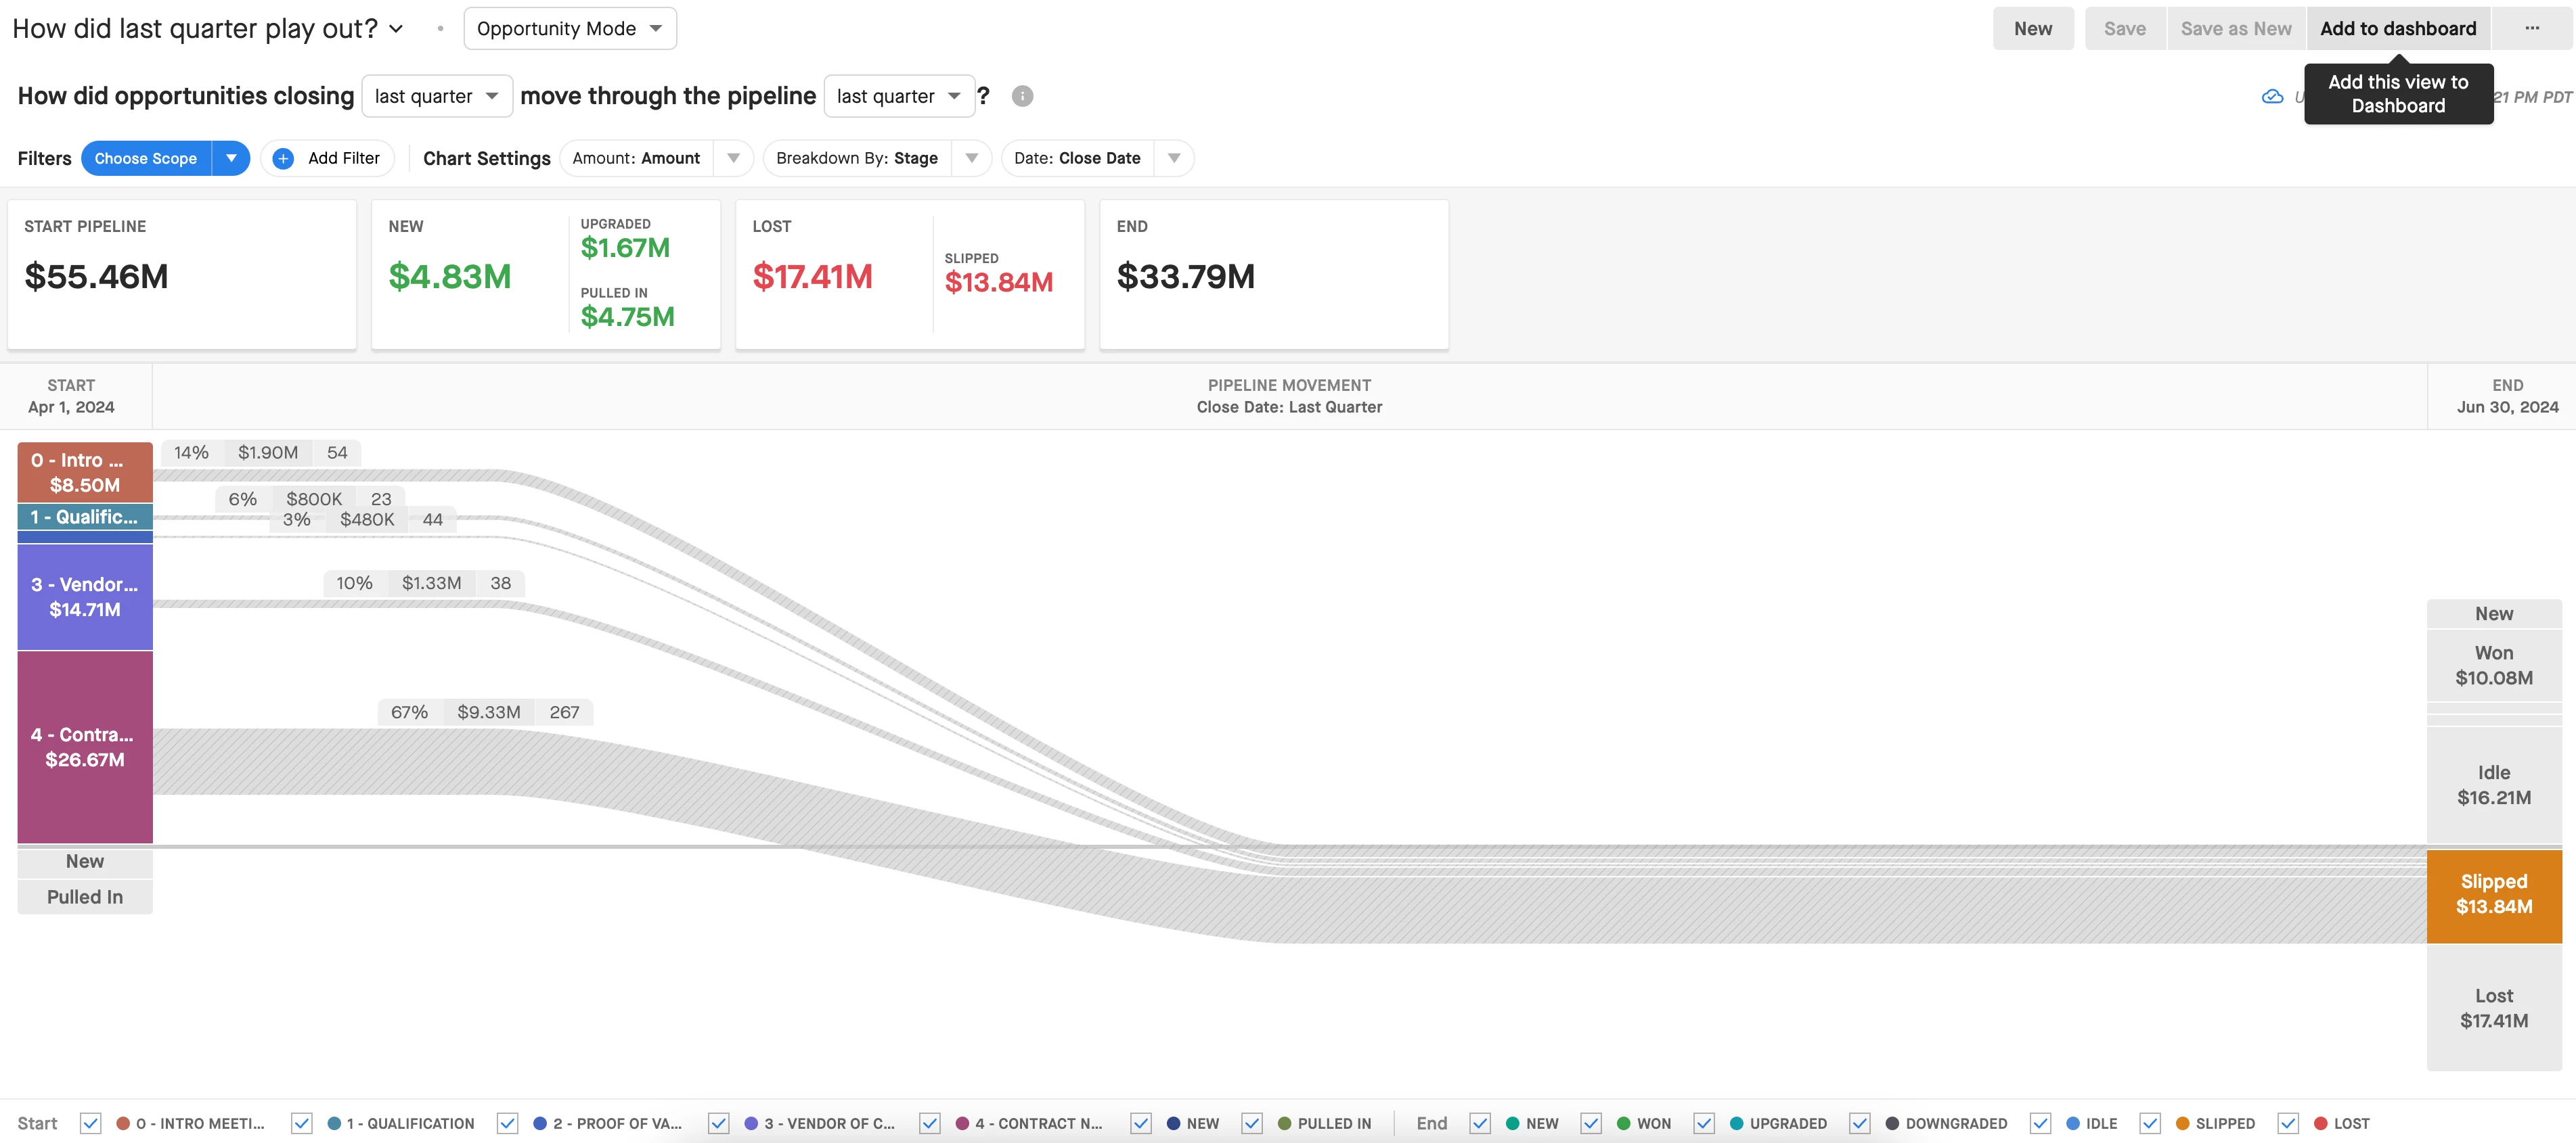The height and width of the screenshot is (1143, 2576).
Task: Click the Add to dashboard button
Action: tap(2397, 28)
